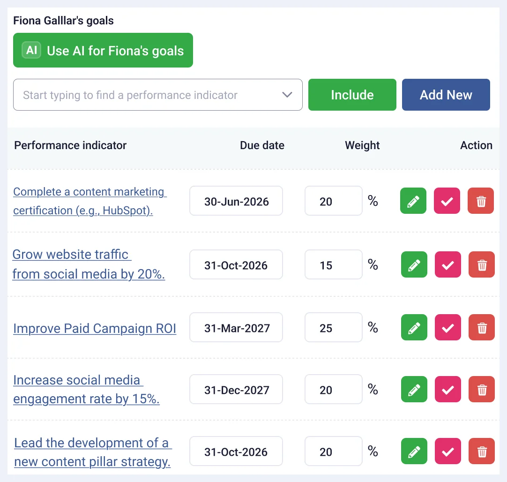
Task: Click the Add New button
Action: pyautogui.click(x=446, y=95)
